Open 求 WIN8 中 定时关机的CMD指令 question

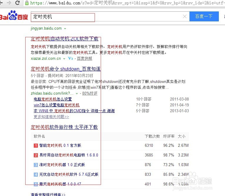click(x=74, y=111)
